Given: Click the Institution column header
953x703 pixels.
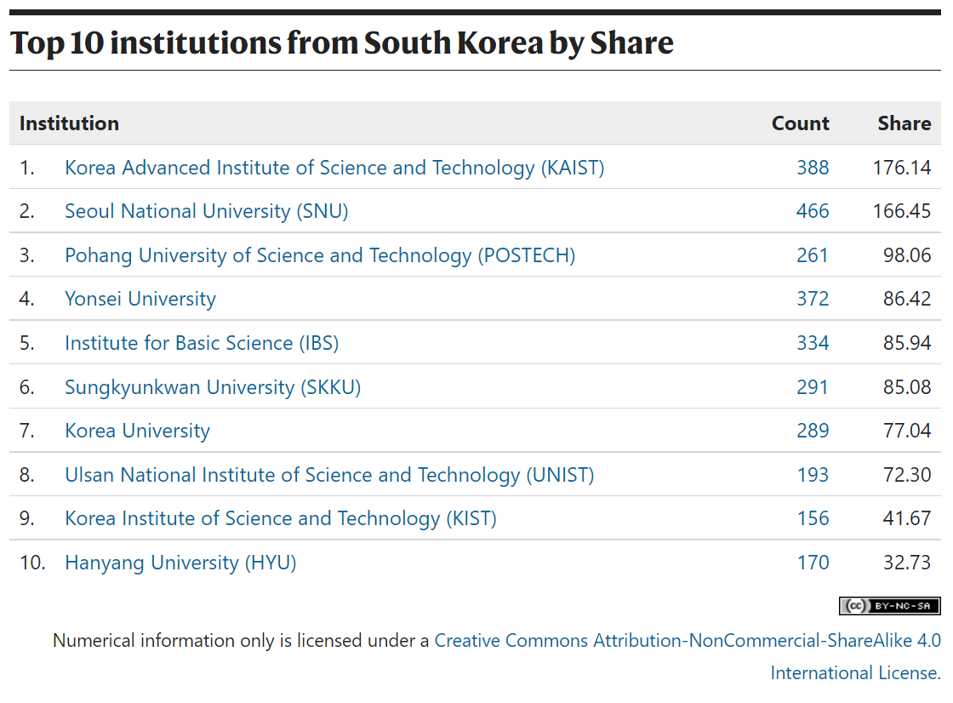Looking at the screenshot, I should click(68, 123).
